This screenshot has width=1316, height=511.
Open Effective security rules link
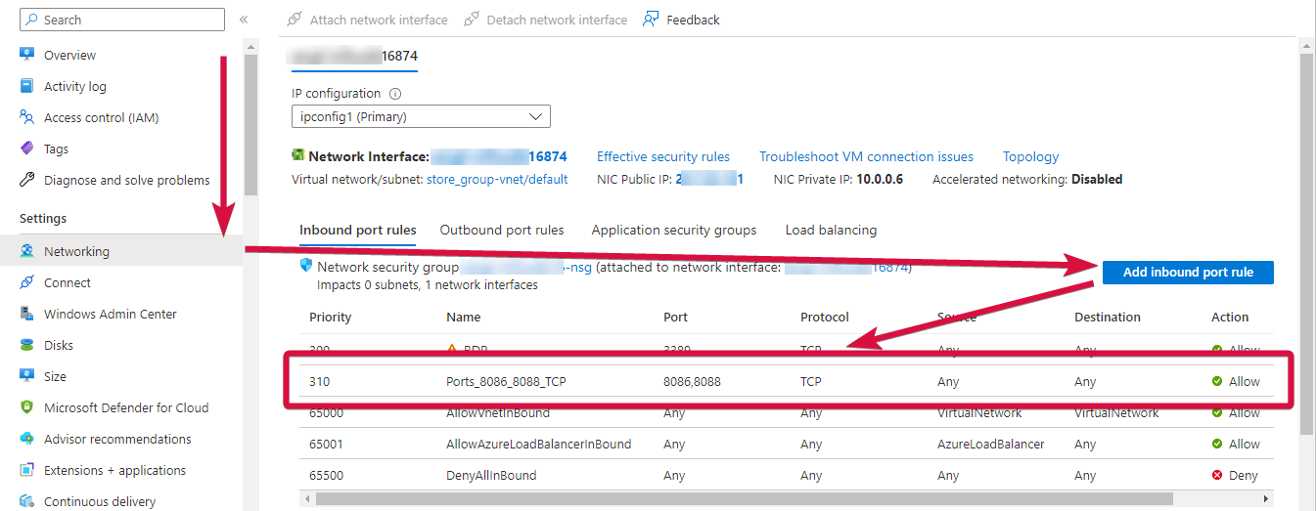[x=663, y=156]
